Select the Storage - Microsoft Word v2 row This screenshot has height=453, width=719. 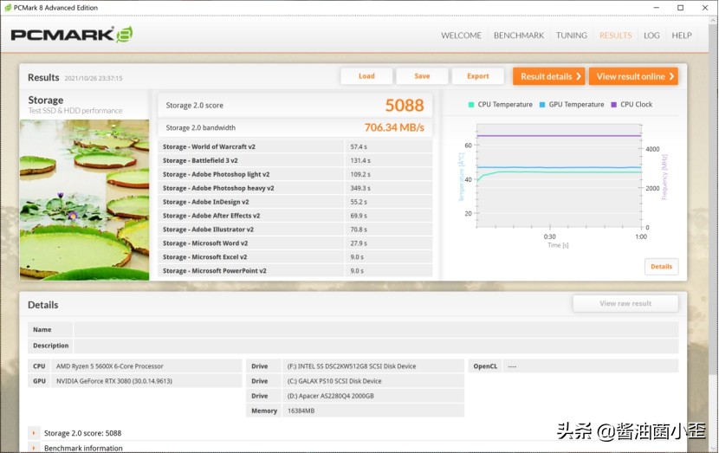pos(295,243)
